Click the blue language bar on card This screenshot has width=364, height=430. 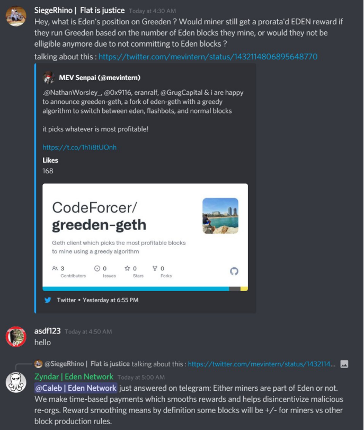tap(136, 289)
